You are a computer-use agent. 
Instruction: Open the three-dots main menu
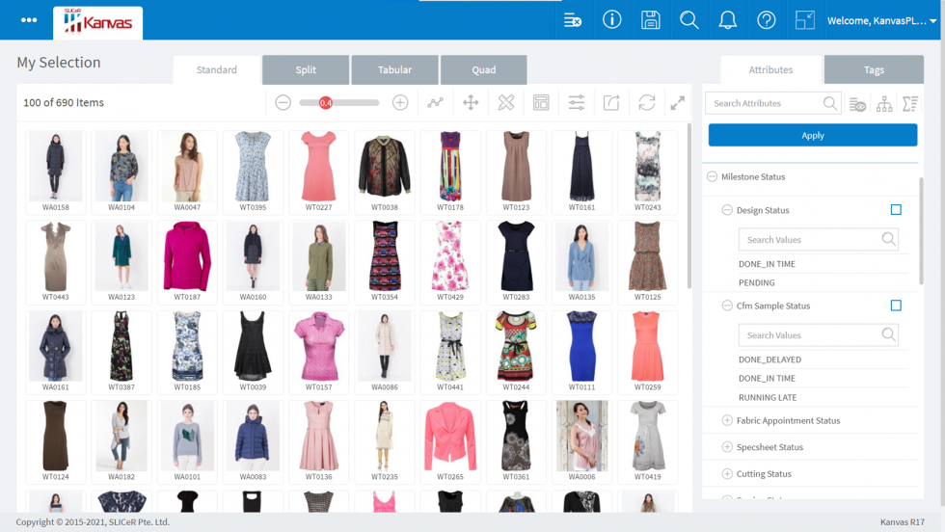(29, 20)
